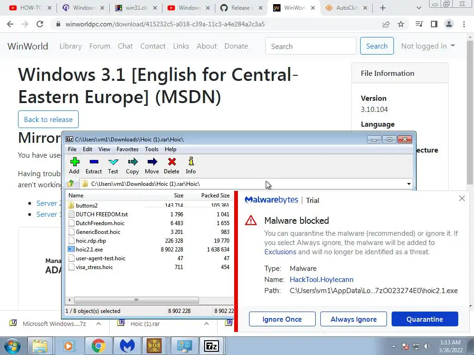Select DUTCH FREEDOM.txt in the file list
The image size is (474, 355).
pyautogui.click(x=102, y=214)
